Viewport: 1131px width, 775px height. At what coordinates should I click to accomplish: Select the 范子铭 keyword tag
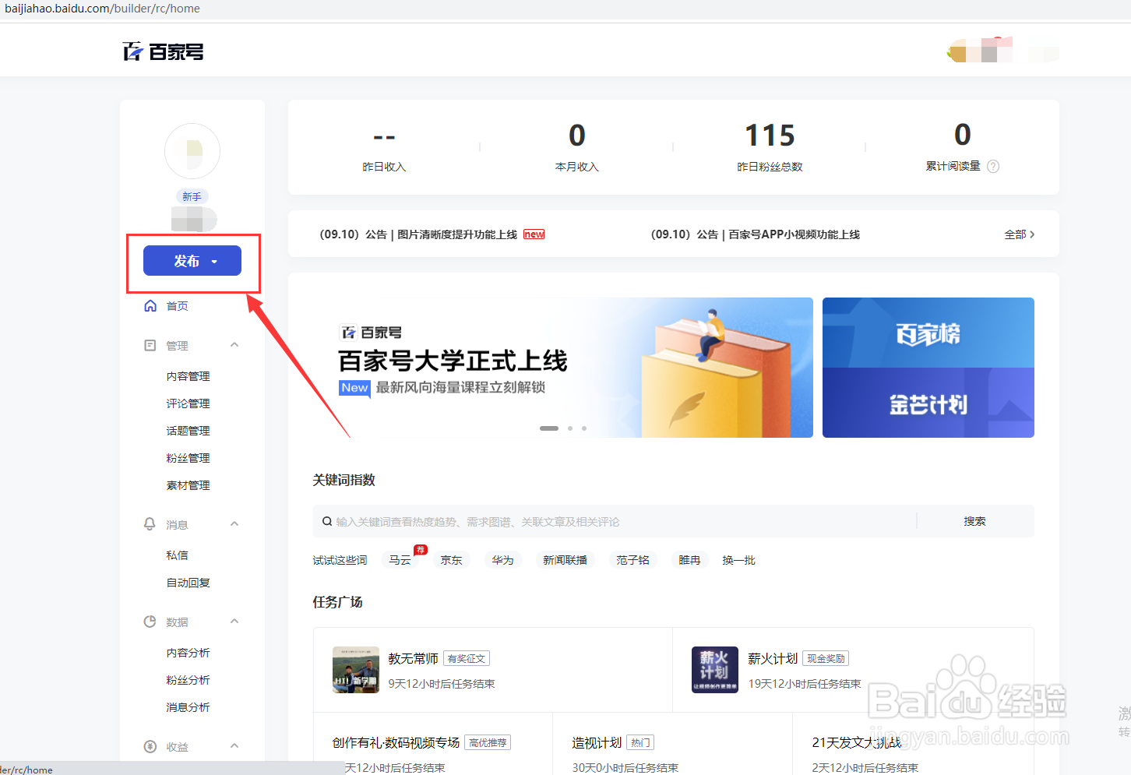point(633,560)
